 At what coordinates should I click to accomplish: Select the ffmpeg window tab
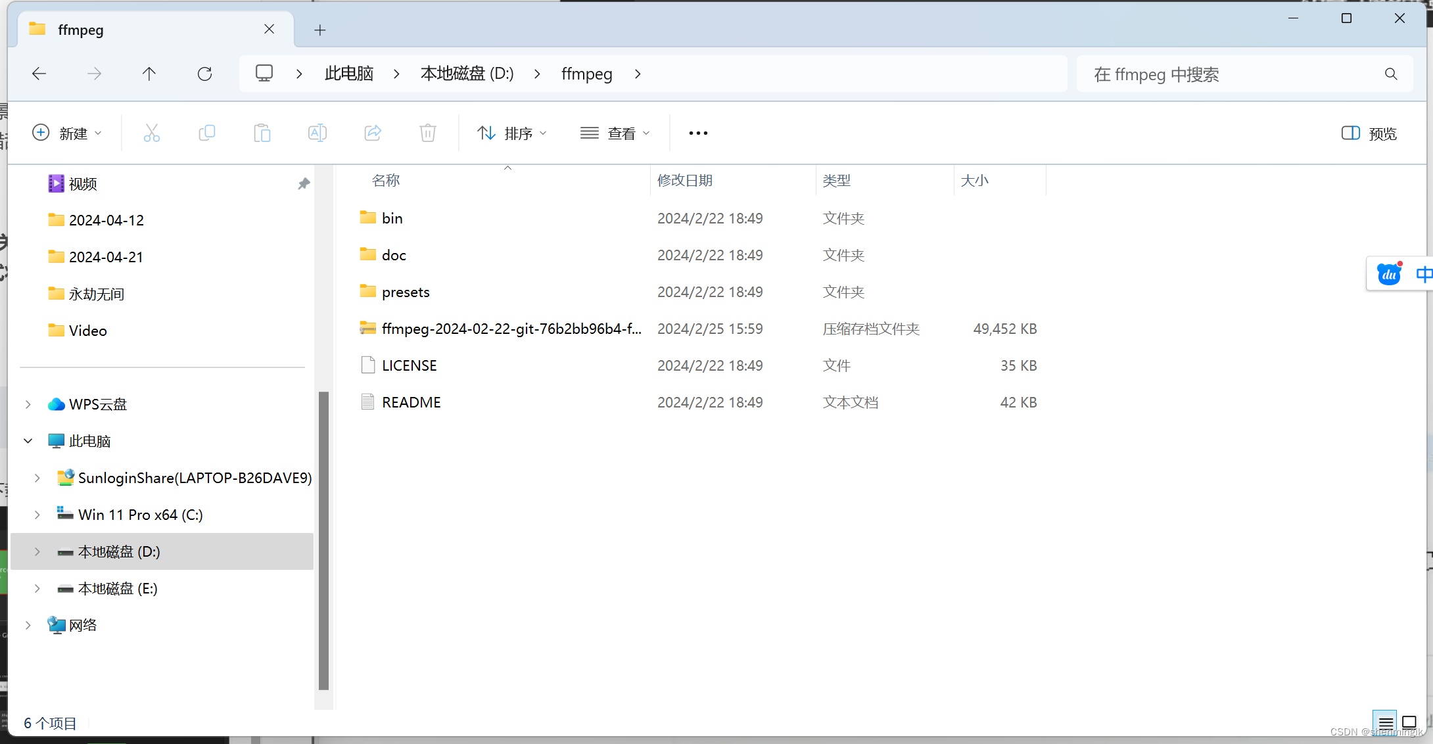click(156, 30)
